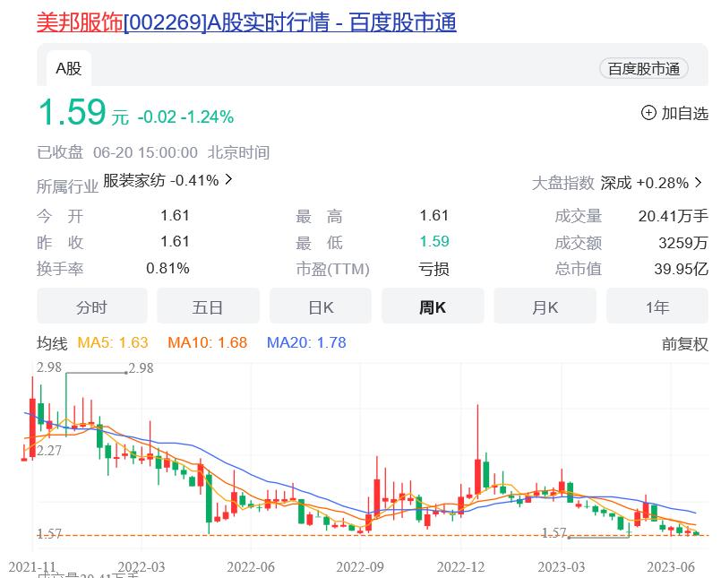The image size is (721, 578).
Task: Click the chevron next to 深成 +0.28%
Action: coord(697,180)
